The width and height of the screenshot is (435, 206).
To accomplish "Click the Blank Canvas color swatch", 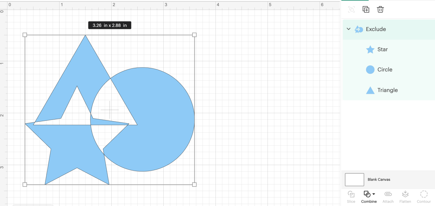I will point(354,179).
